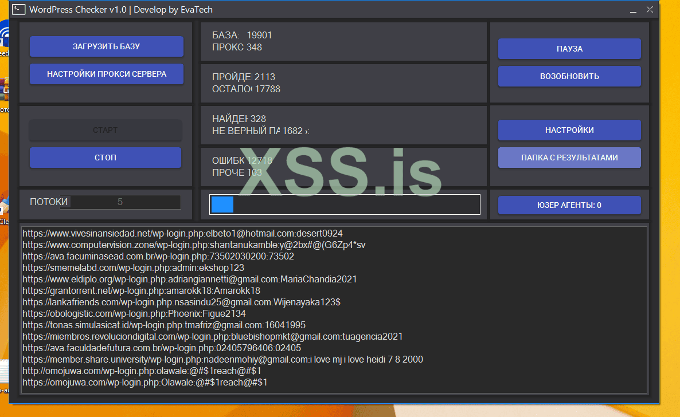Stop the check with СТОП
Screen dimensions: 680x417
click(x=105, y=158)
